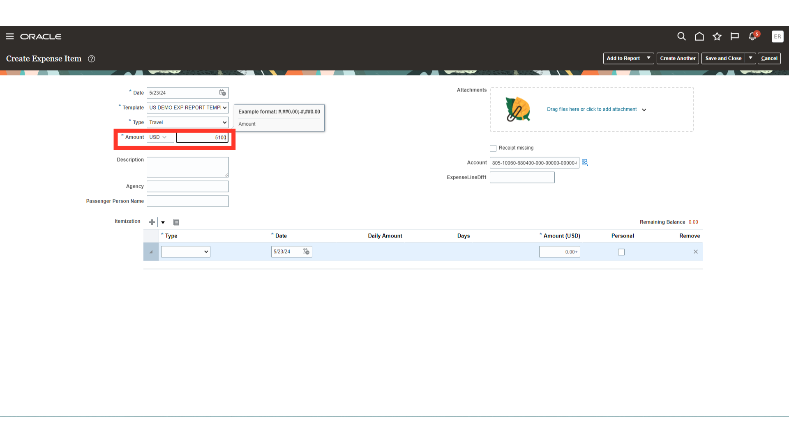Screen dimensions: 789x443
Task: Tick the Personal checkbox in itemization row
Action: [621, 252]
